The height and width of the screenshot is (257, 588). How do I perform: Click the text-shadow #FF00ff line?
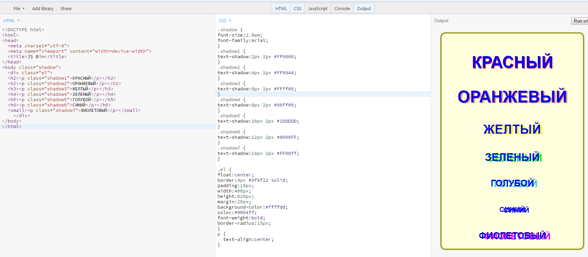[x=258, y=153]
